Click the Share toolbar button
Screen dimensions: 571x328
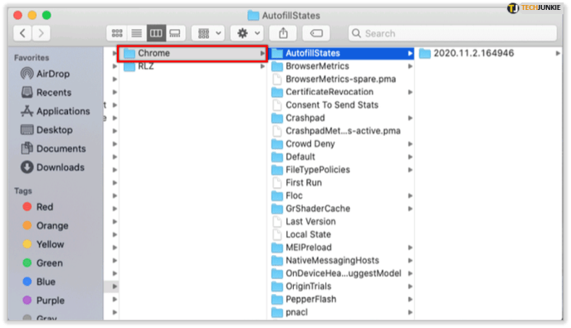(283, 33)
